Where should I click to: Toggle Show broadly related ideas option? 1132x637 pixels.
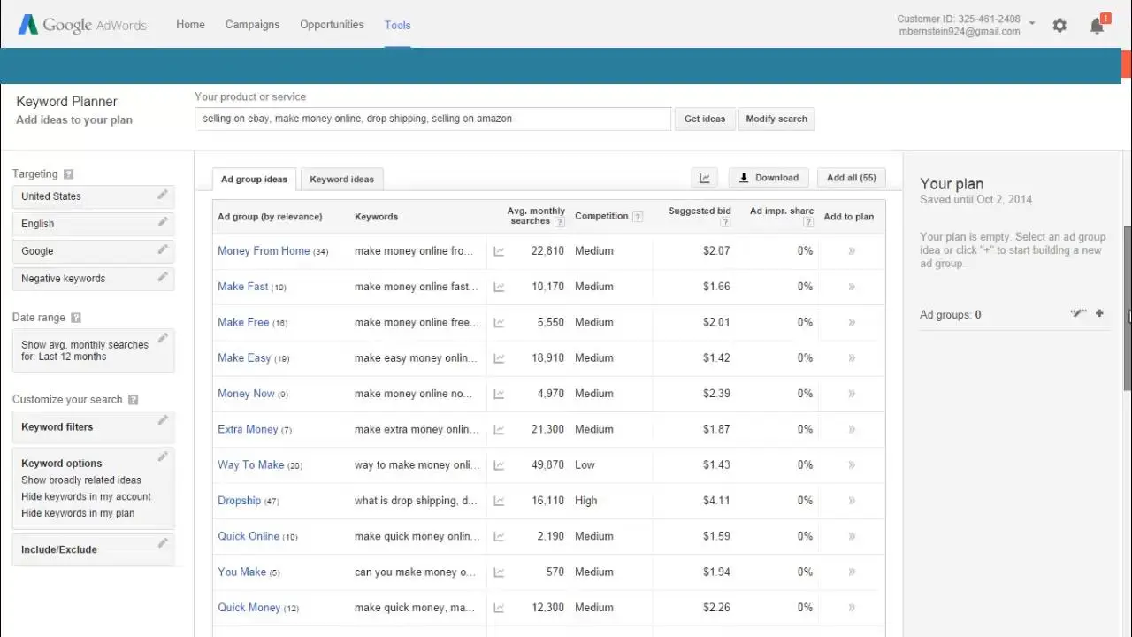coord(81,480)
